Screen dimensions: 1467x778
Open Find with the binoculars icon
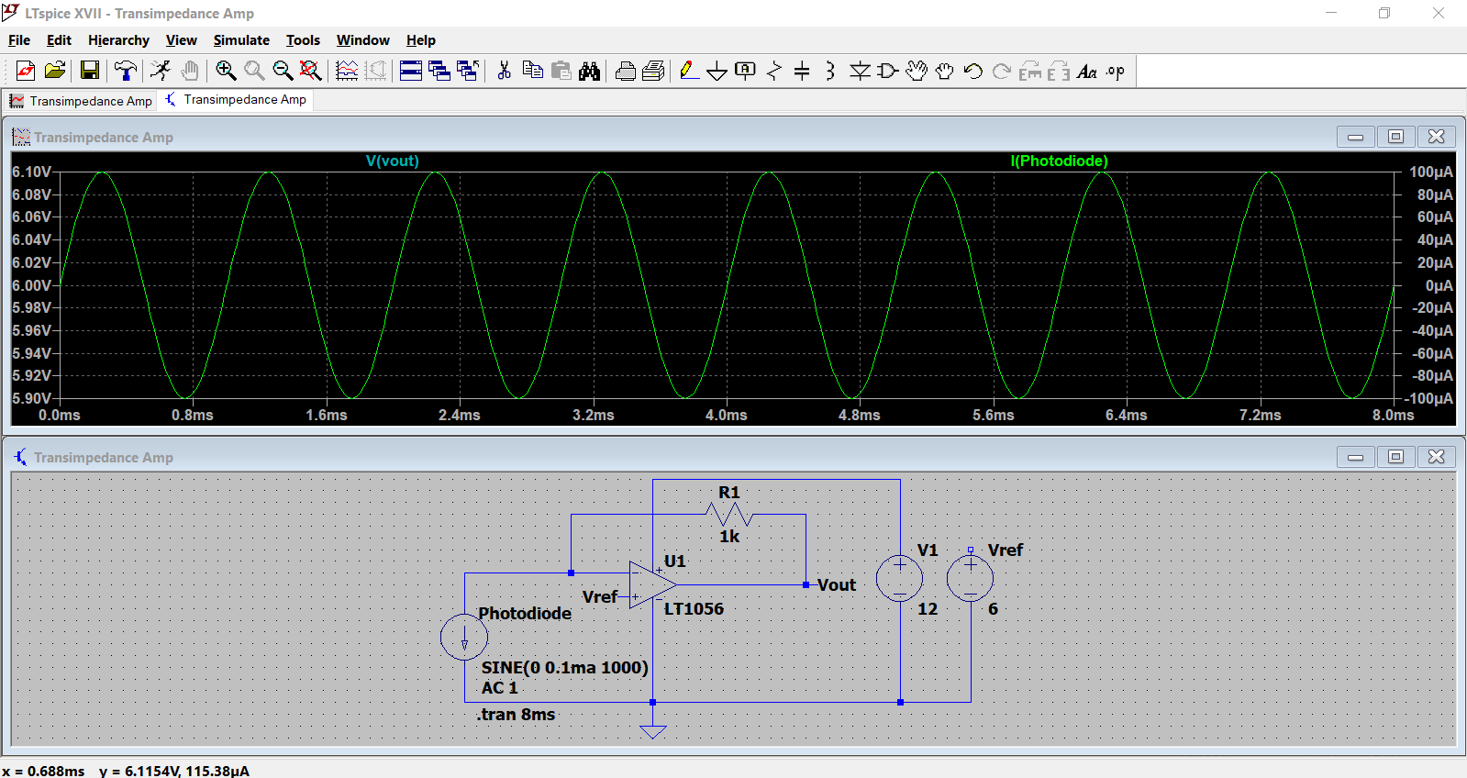[590, 71]
